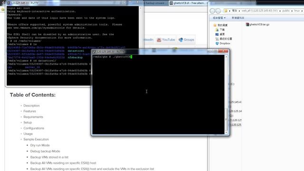
Task: Open the Description link in Table of Contents
Action: click(x=31, y=105)
